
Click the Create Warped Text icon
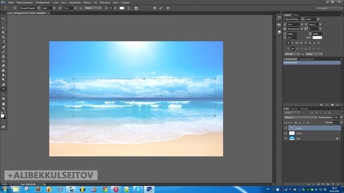129,8
